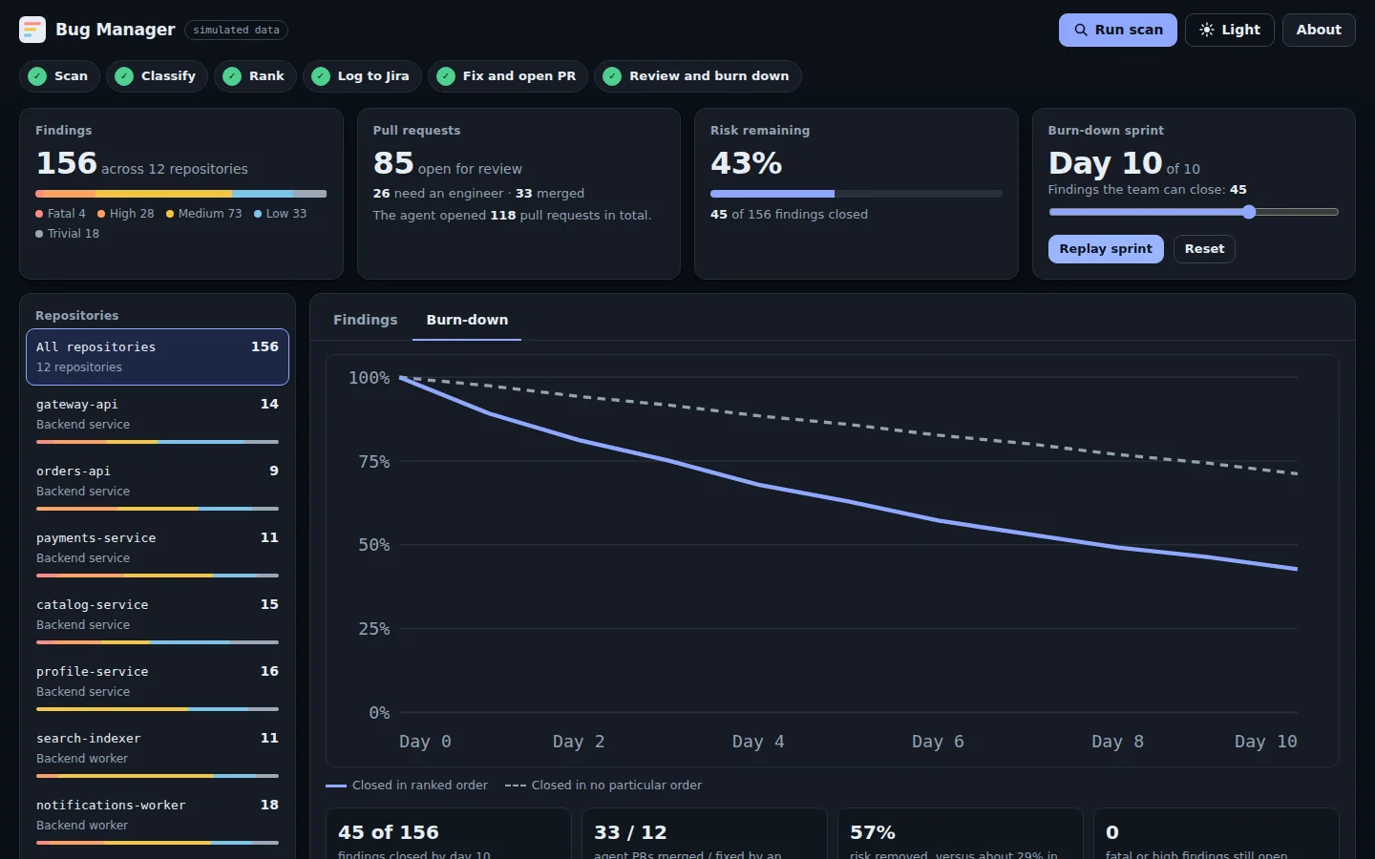
Task: Click the green check icon beside Classify
Action: coord(124,76)
